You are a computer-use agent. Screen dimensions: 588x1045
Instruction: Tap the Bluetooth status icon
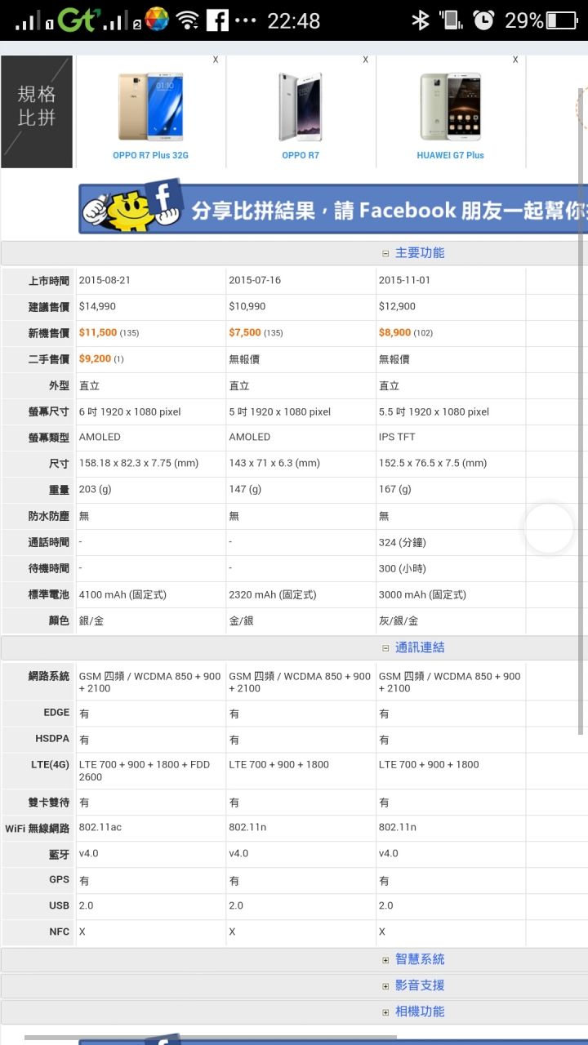pyautogui.click(x=421, y=20)
